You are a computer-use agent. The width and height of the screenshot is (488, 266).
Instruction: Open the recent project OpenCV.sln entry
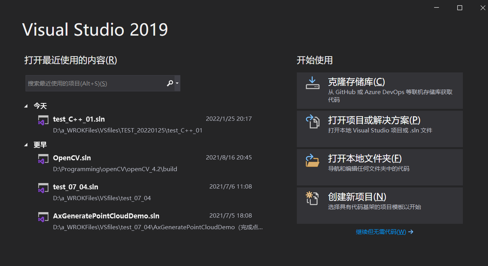(72, 158)
